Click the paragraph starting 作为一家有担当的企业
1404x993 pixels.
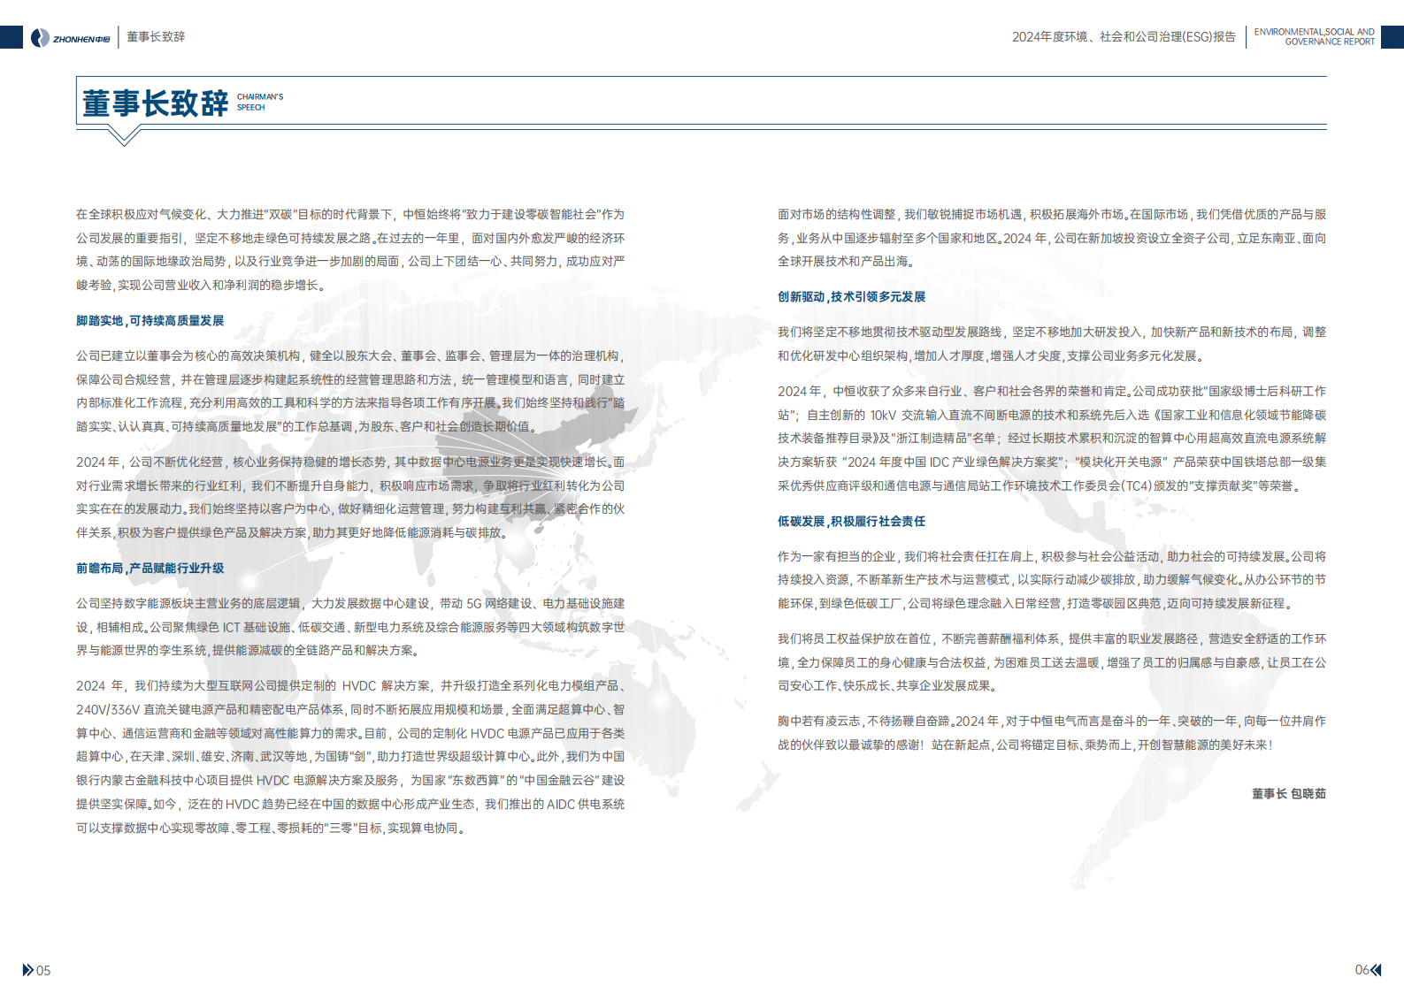pos(1052,580)
